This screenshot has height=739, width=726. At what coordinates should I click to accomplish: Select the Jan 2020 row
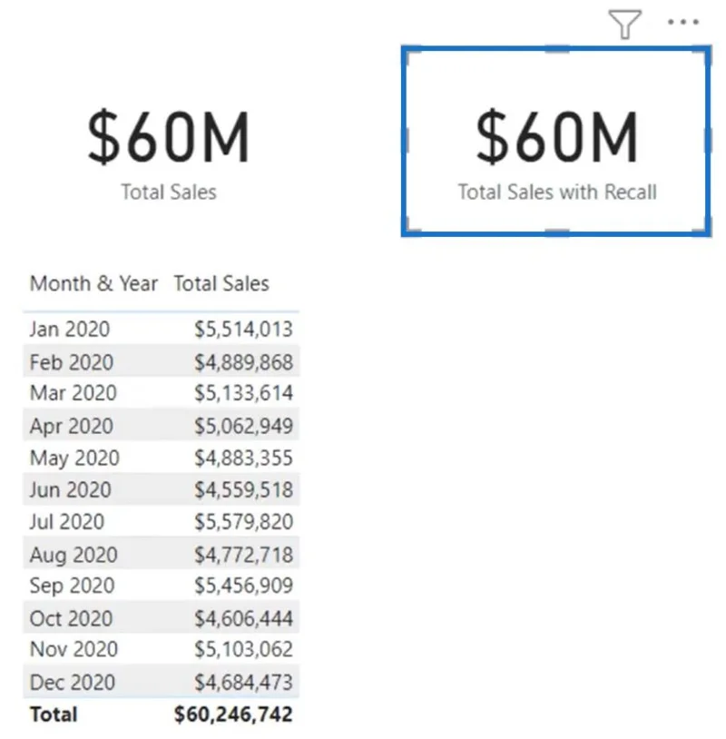click(162, 329)
